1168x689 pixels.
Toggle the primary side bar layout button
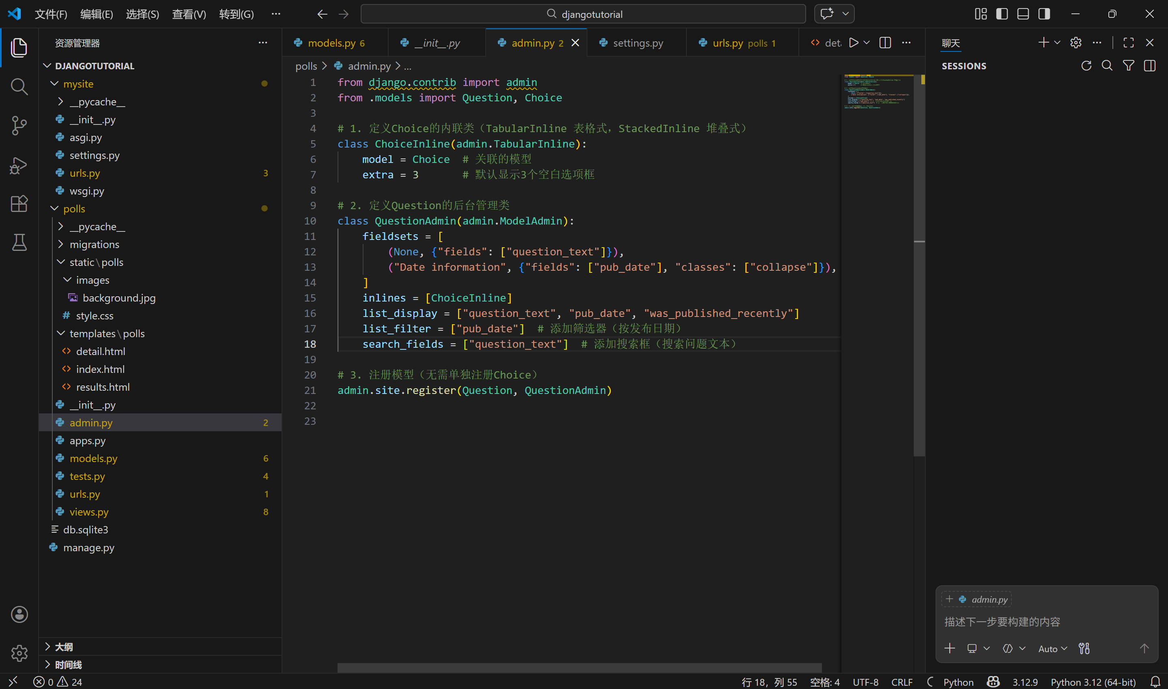point(1002,14)
